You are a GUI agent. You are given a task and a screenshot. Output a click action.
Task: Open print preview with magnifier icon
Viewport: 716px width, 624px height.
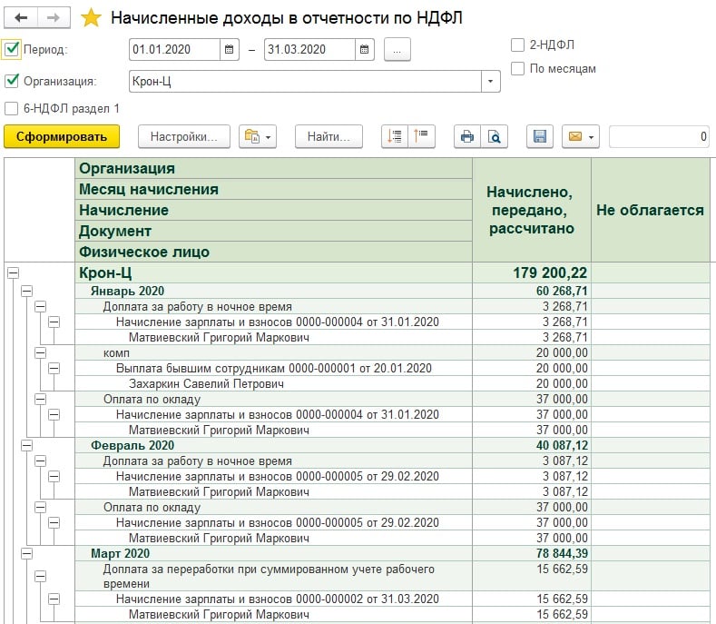click(495, 136)
